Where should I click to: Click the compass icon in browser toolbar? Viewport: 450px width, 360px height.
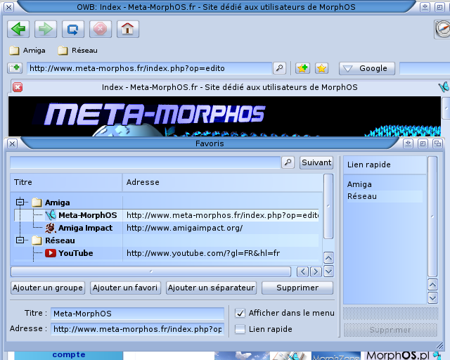pyautogui.click(x=442, y=29)
